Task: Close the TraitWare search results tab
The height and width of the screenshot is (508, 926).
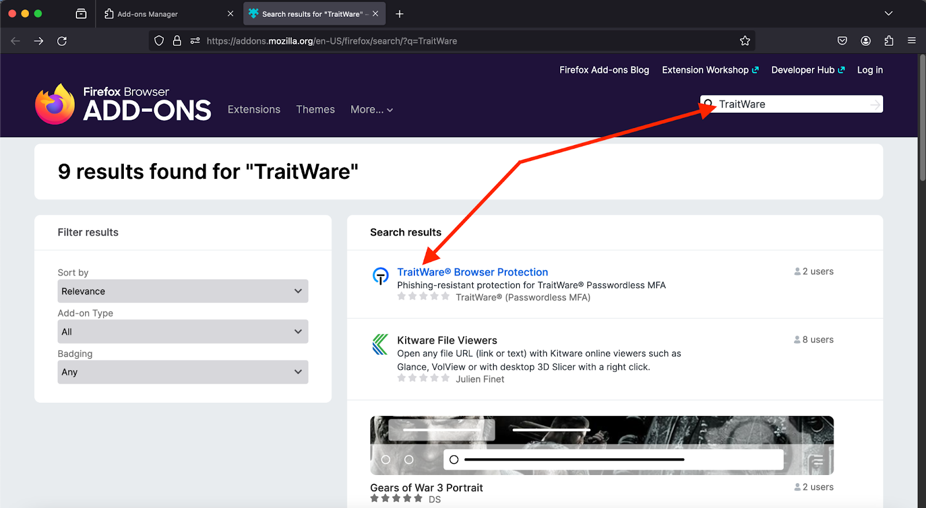Action: tap(376, 14)
